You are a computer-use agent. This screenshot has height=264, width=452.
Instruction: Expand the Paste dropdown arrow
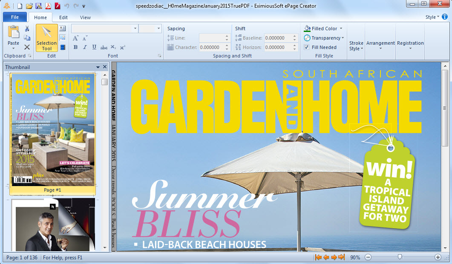13,48
